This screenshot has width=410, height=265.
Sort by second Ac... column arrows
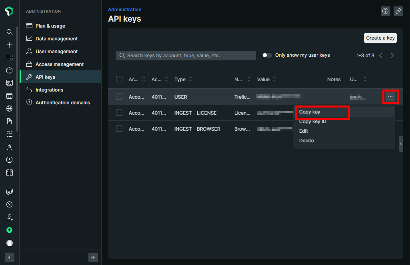pyautogui.click(x=166, y=79)
